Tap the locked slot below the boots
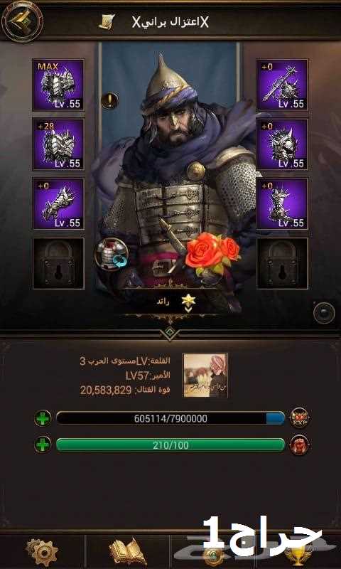 coord(282,263)
